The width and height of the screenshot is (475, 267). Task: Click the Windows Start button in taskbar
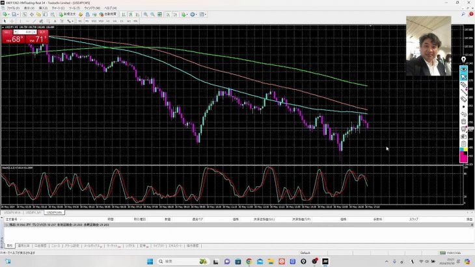coord(150,261)
